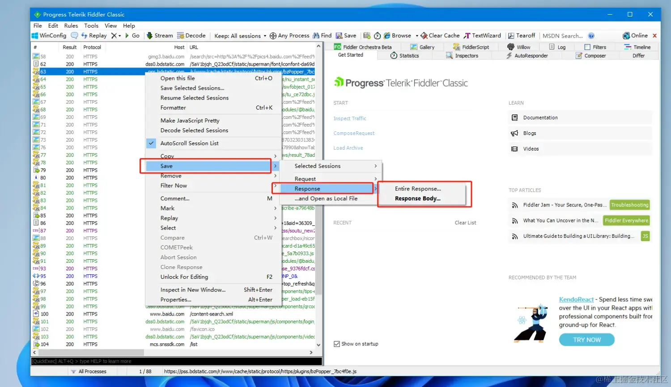Expand the Selected Sessions submenu
This screenshot has height=387, width=671.
coord(331,166)
